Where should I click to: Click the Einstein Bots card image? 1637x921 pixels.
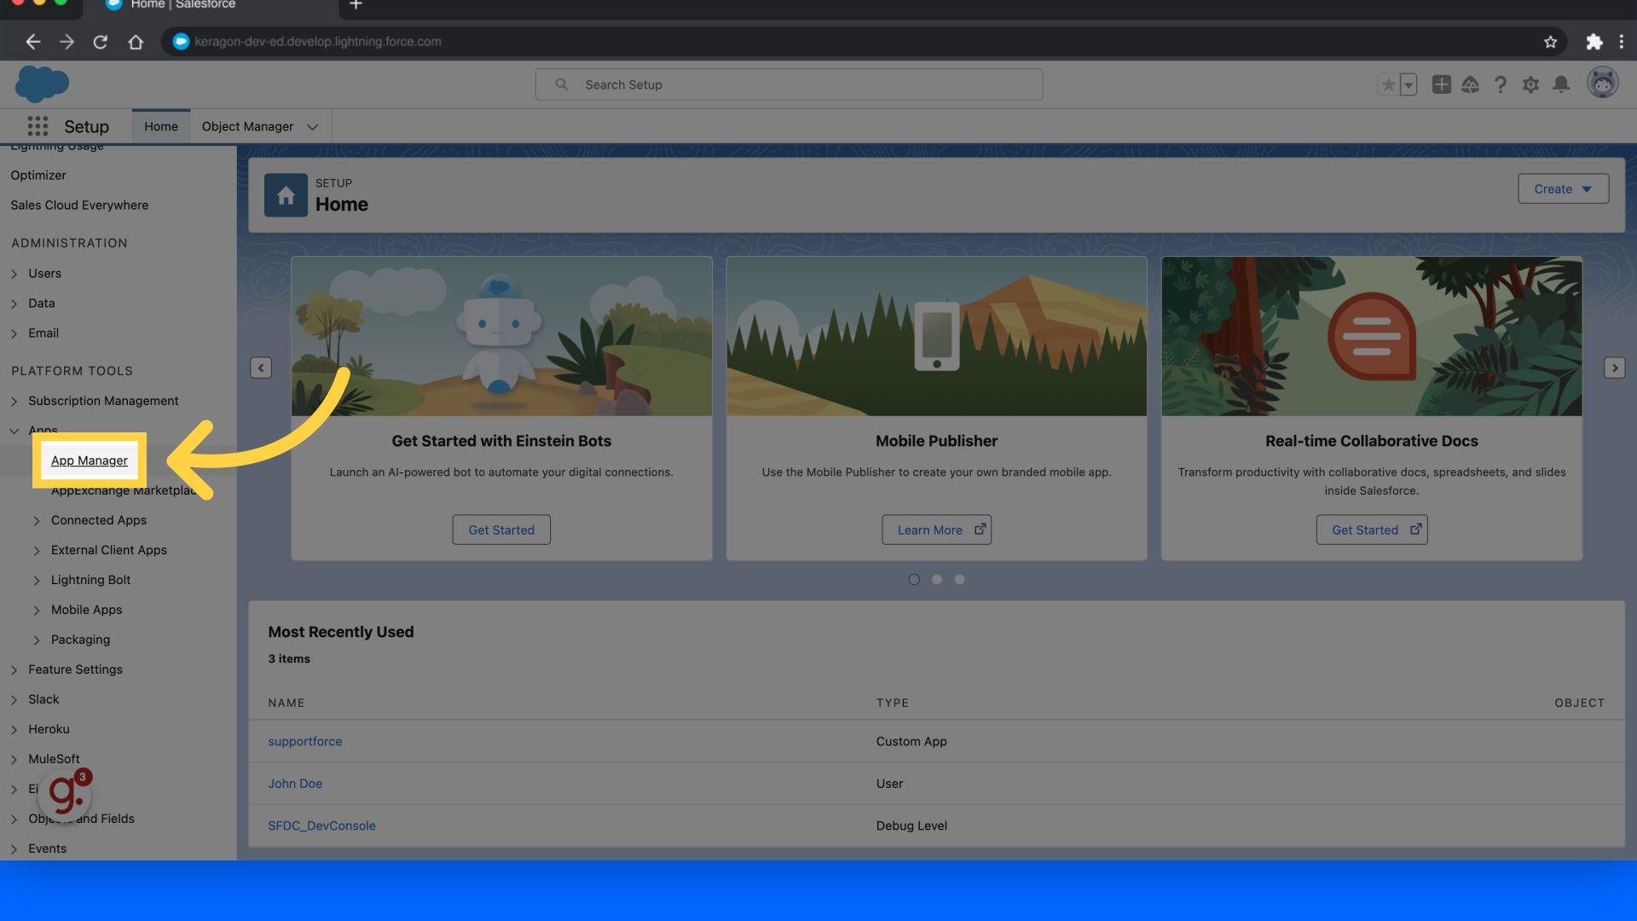(501, 337)
